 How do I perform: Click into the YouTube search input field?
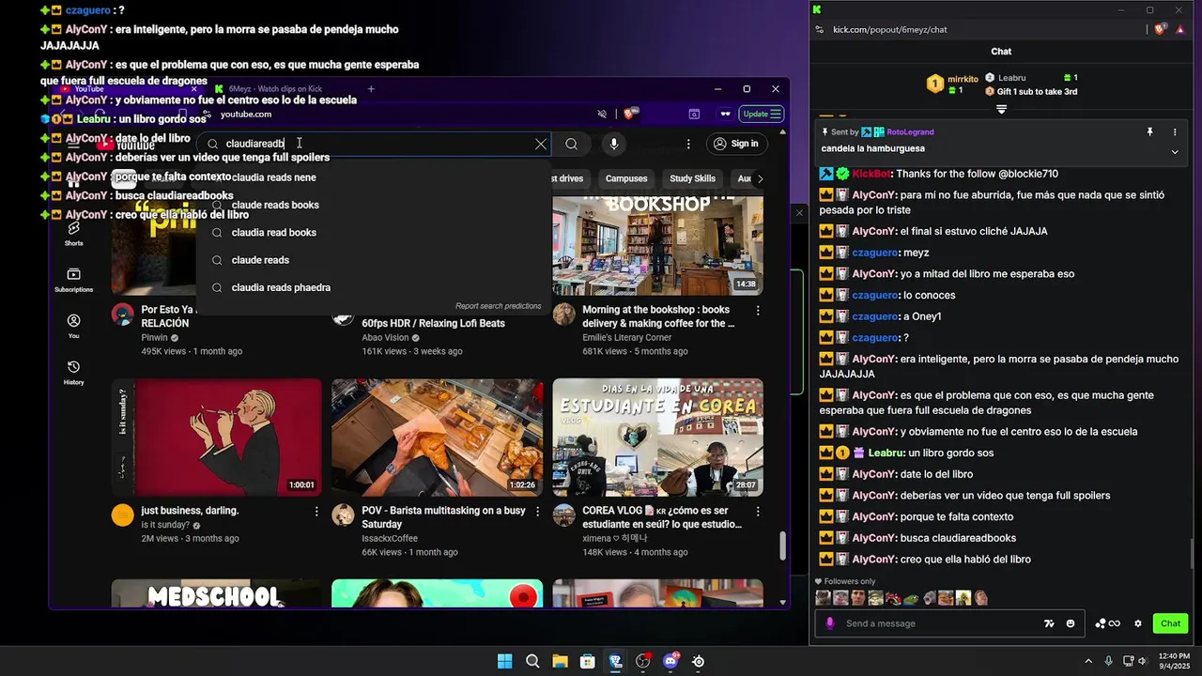pyautogui.click(x=376, y=144)
